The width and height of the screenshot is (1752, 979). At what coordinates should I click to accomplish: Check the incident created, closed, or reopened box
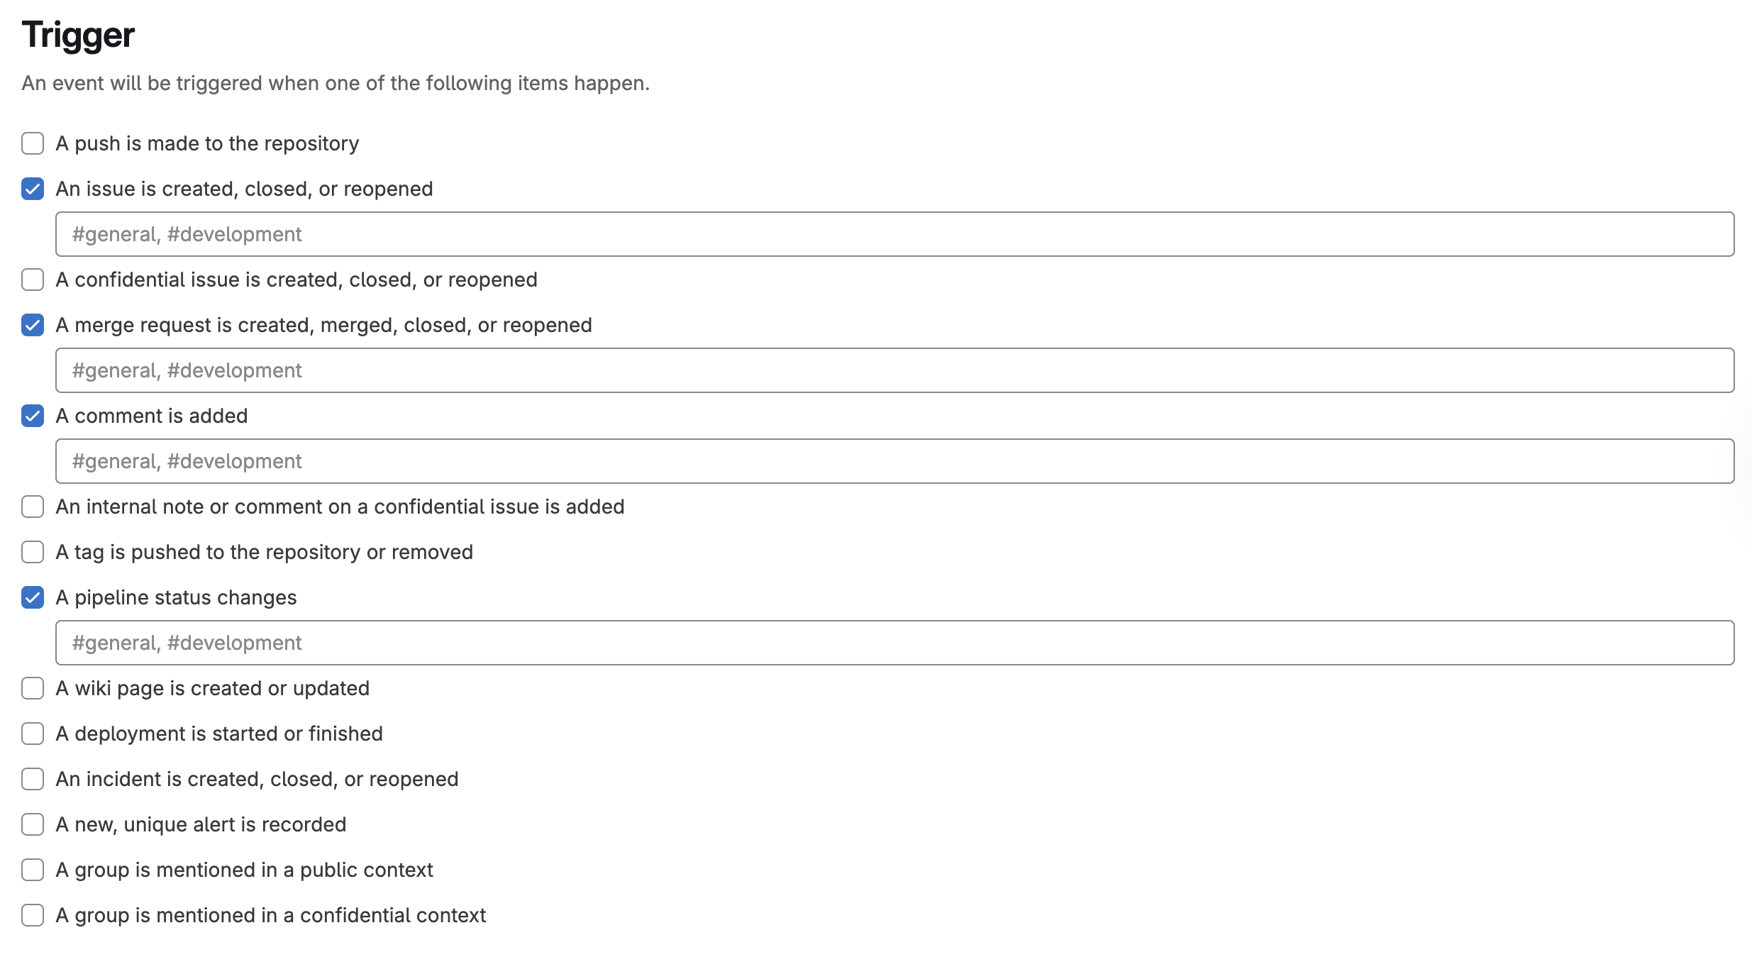[x=33, y=779]
